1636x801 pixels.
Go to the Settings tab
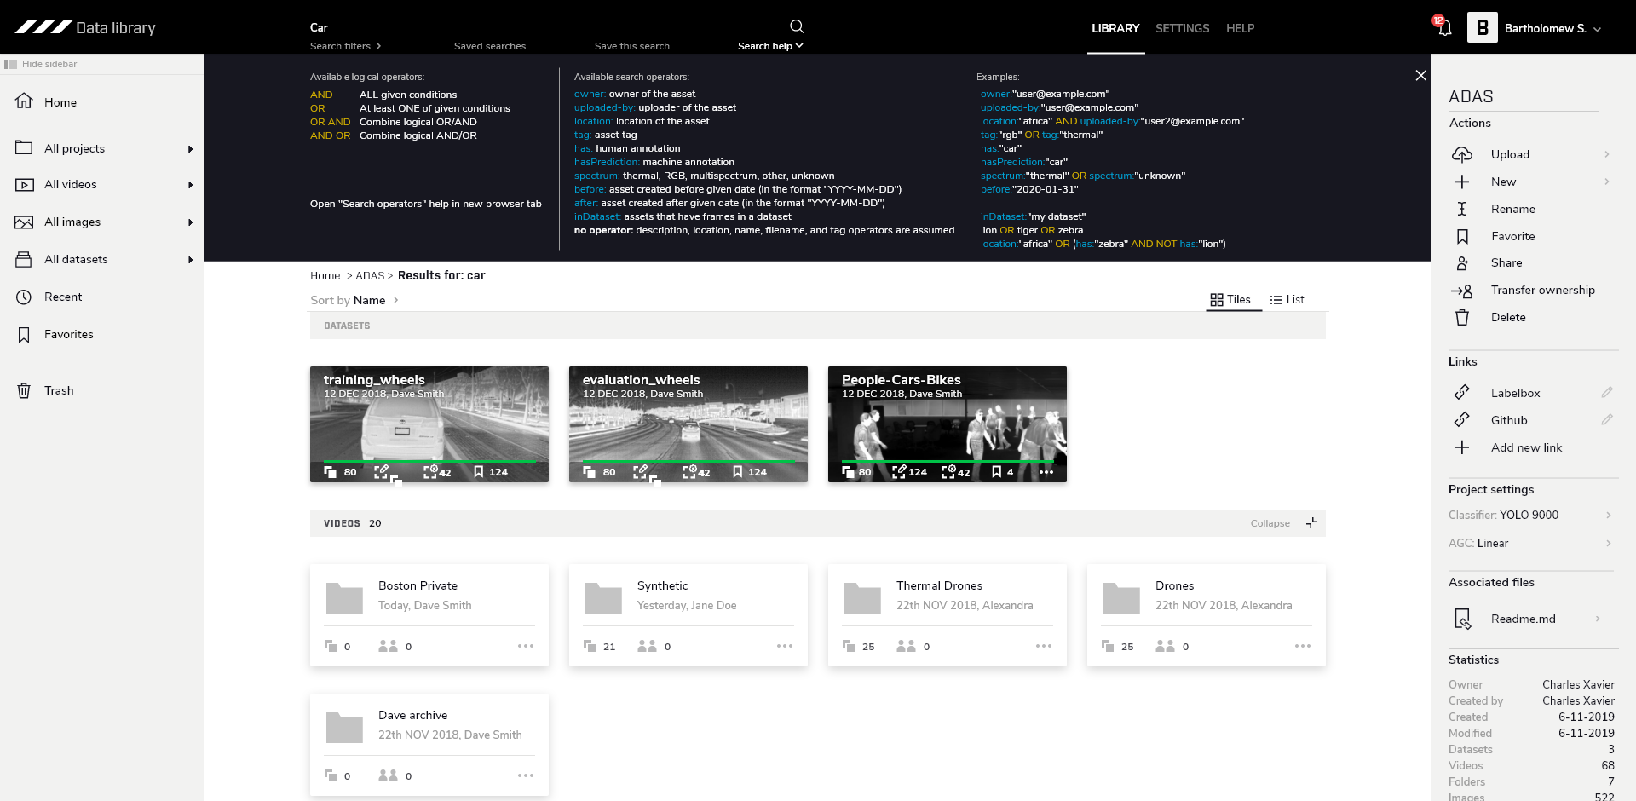[x=1182, y=28]
